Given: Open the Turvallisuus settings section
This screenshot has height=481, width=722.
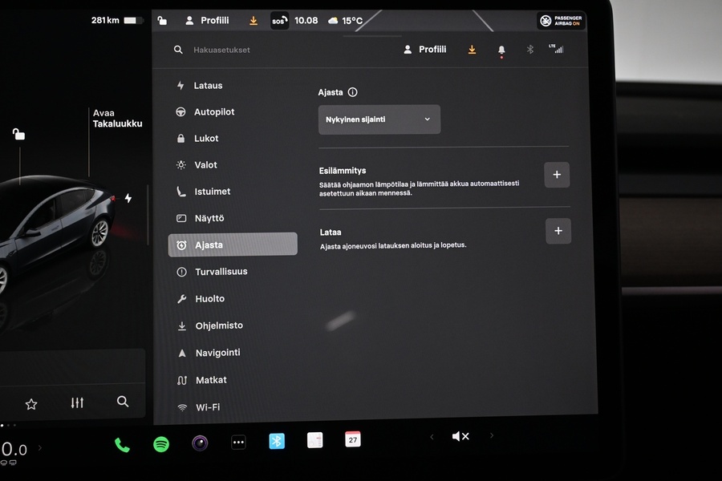Looking at the screenshot, I should point(221,271).
